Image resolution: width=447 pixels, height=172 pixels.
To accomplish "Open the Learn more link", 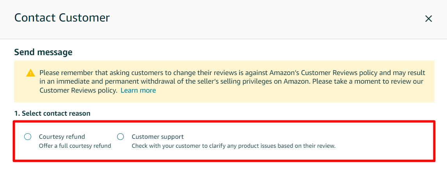I will point(138,90).
